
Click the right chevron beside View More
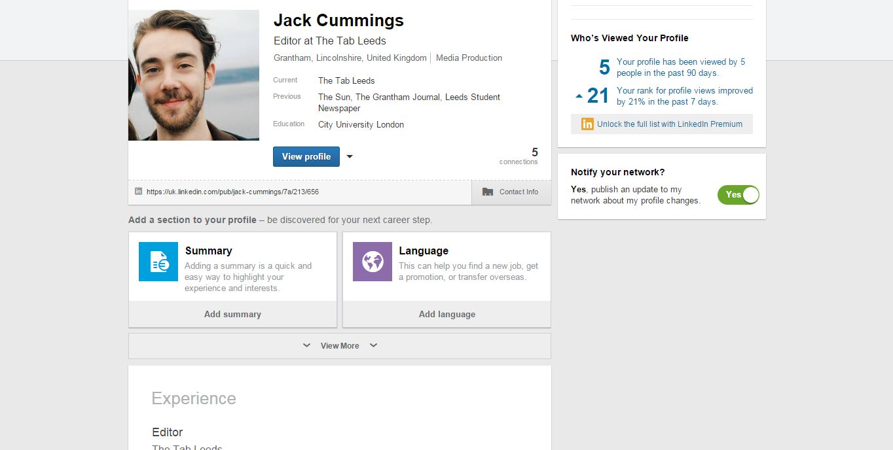[x=373, y=345]
